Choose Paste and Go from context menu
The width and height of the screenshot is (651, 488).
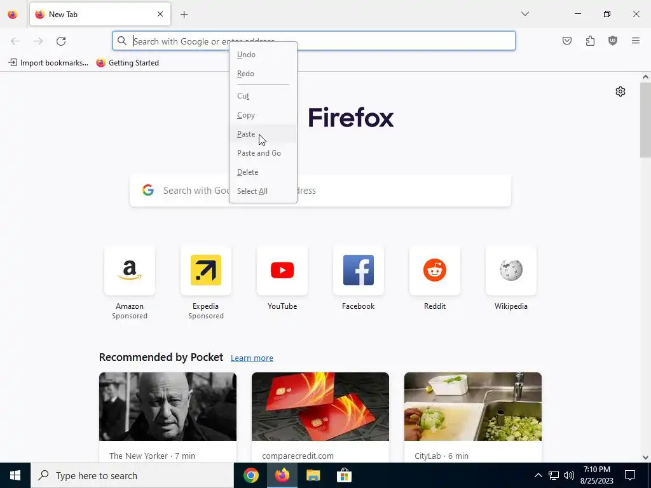(x=263, y=153)
